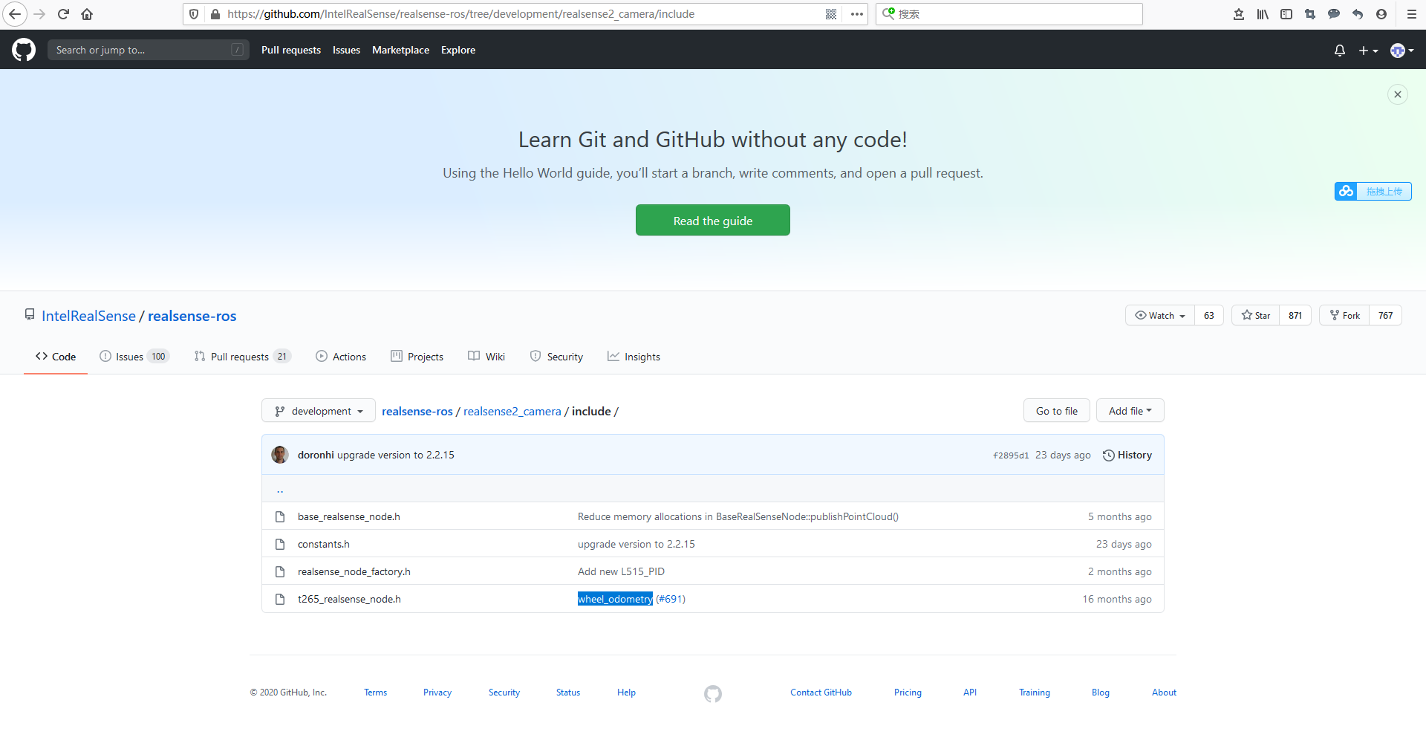This screenshot has height=746, width=1426.
Task: Click the browser forward arrow
Action: tap(39, 14)
